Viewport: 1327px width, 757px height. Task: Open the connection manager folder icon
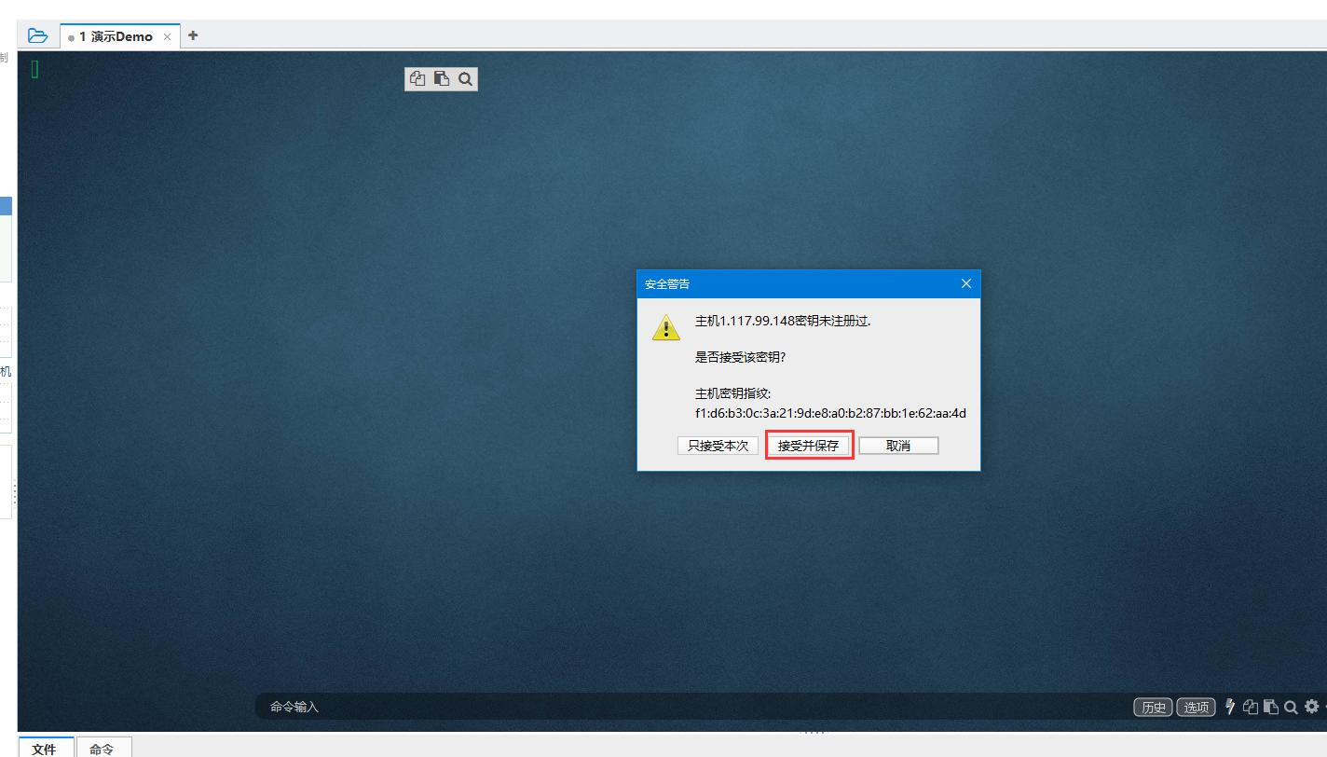(x=37, y=35)
